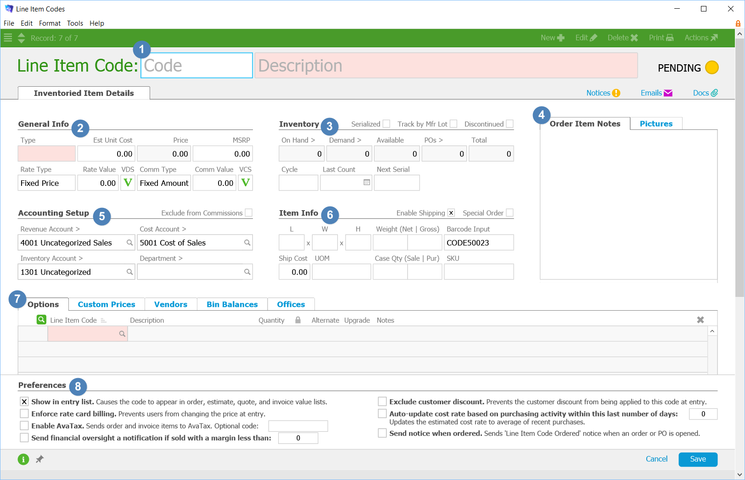Toggle the Serialized checkbox

(x=387, y=124)
